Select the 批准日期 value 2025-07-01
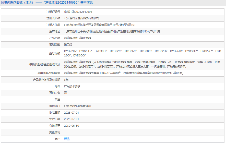 pyautogui.click(x=72, y=113)
